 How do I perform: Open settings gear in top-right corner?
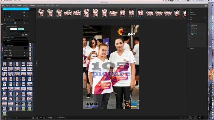(x=206, y=6)
